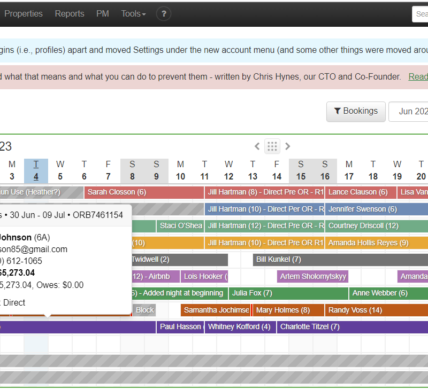Open the Reports menu
The image size is (428, 390).
point(70,14)
